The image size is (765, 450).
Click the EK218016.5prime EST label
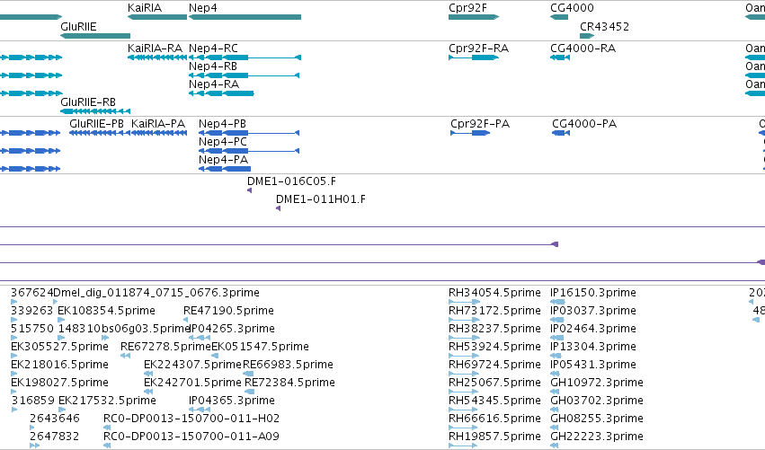[59, 365]
